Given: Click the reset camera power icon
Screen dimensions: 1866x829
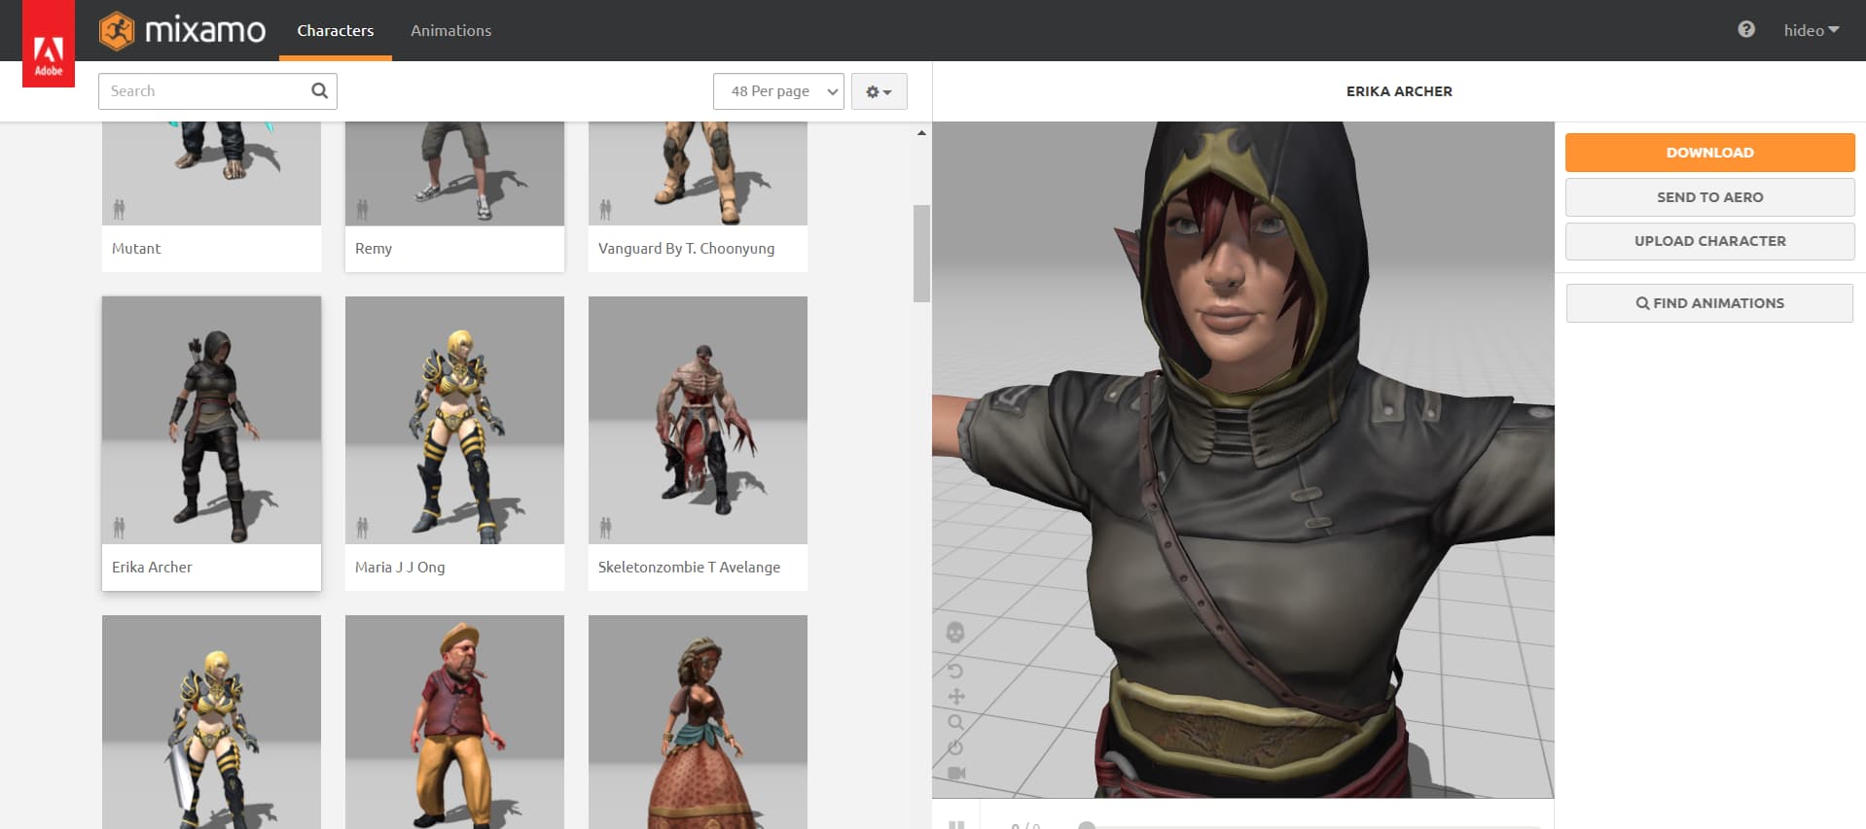Looking at the screenshot, I should coord(956,747).
